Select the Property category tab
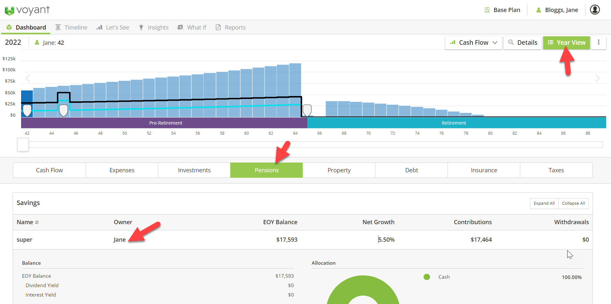The width and height of the screenshot is (611, 304). click(x=339, y=170)
